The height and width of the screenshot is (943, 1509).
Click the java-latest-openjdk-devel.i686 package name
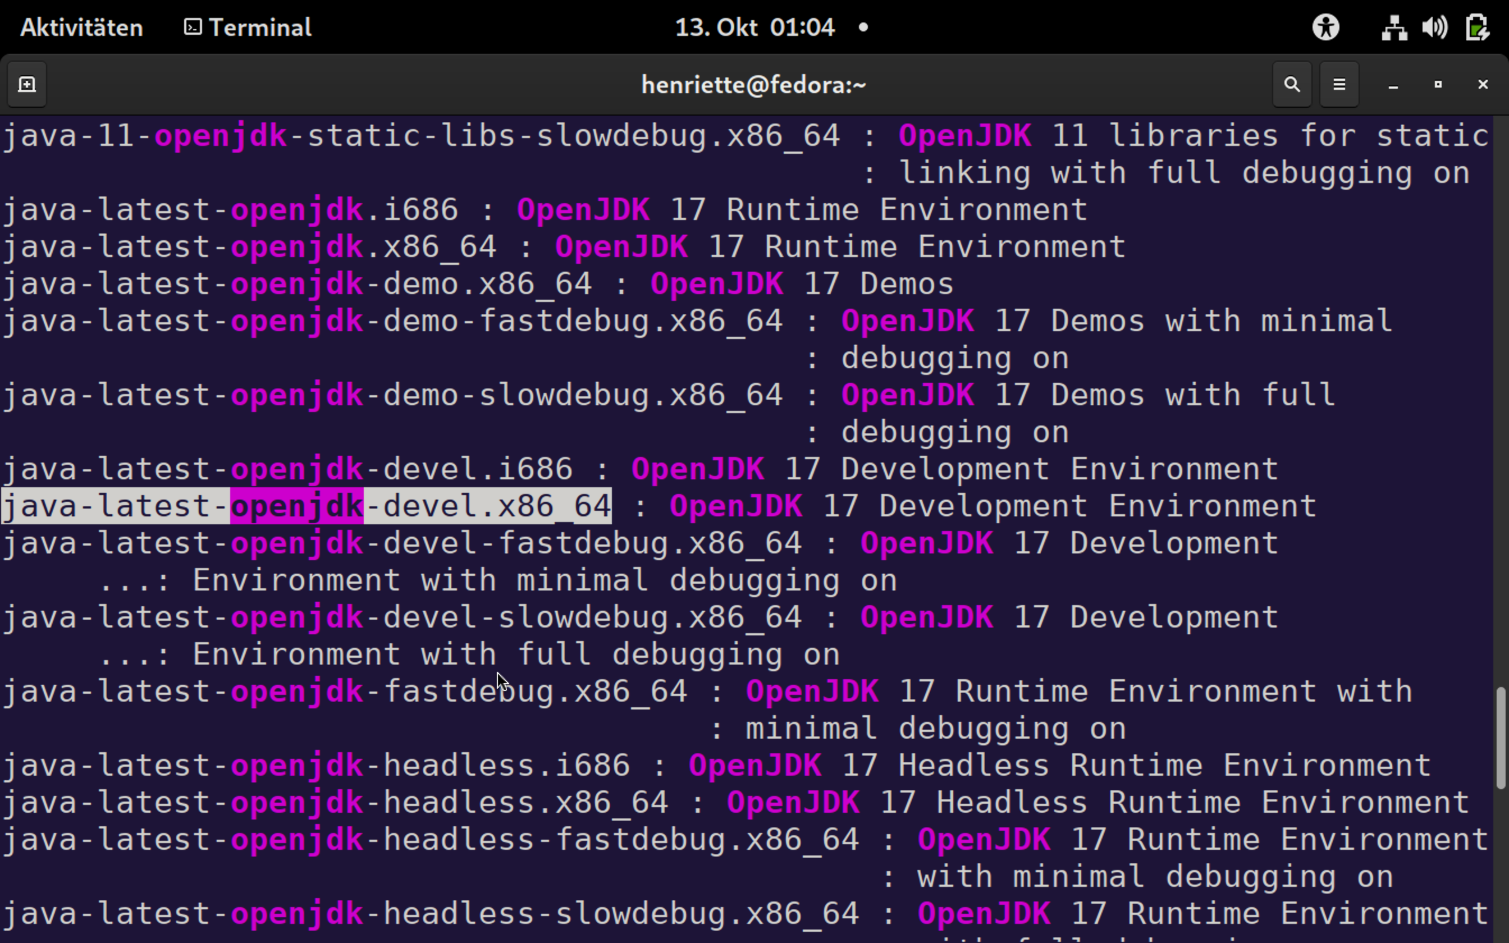point(287,469)
